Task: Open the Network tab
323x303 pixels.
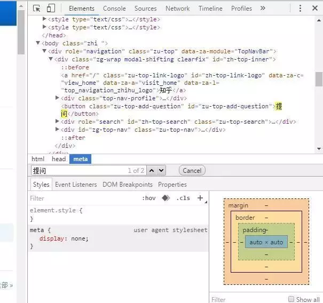Action: pyautogui.click(x=178, y=9)
